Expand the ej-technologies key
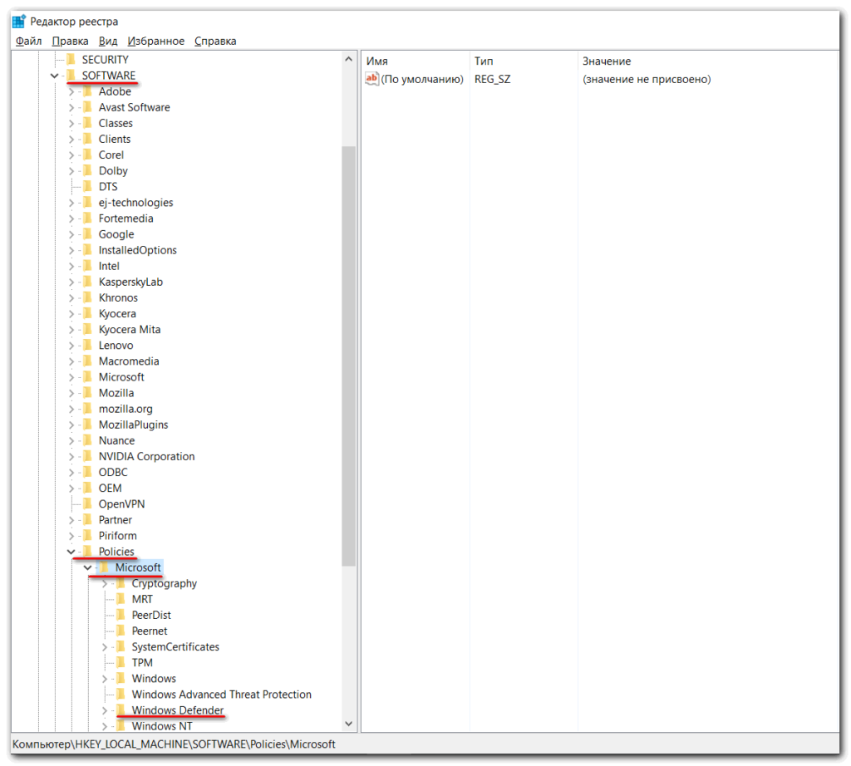The height and width of the screenshot is (766, 851). [x=71, y=203]
